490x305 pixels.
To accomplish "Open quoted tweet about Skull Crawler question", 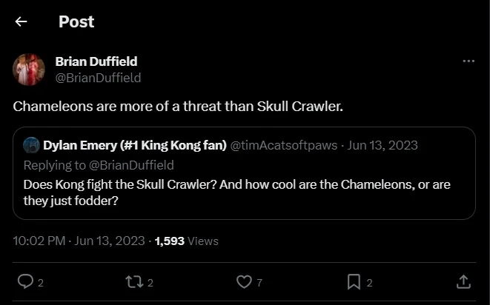I will point(237,192).
